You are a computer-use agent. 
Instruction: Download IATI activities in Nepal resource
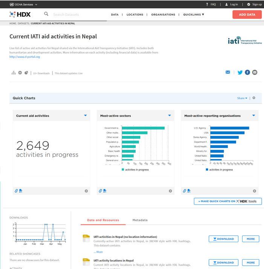[223, 239]
